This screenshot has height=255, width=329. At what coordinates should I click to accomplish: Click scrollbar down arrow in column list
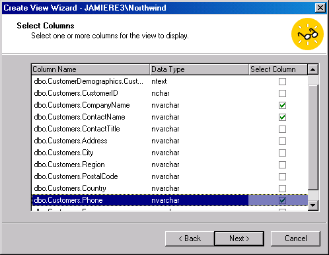coord(313,205)
